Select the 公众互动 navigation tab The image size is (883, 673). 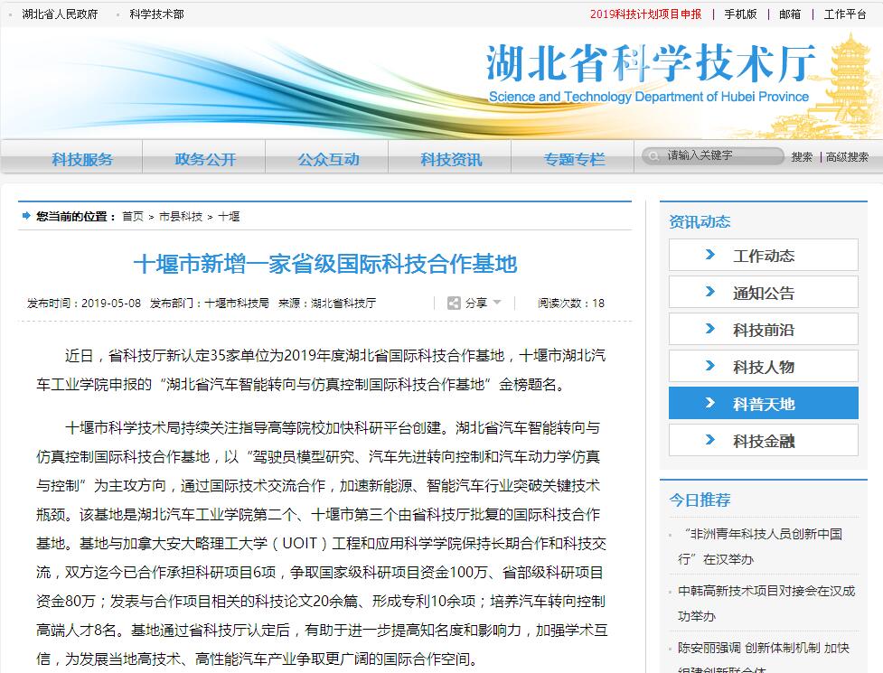click(328, 159)
